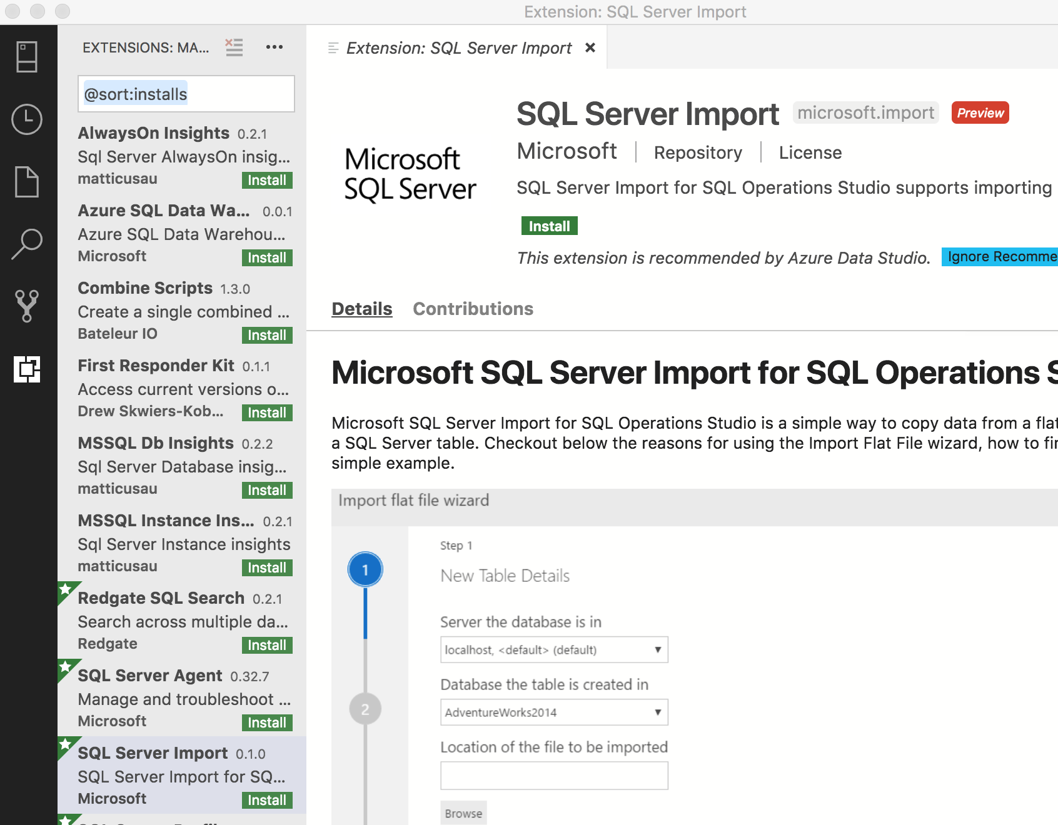
Task: Open the extension's Repository link
Action: [x=697, y=152]
